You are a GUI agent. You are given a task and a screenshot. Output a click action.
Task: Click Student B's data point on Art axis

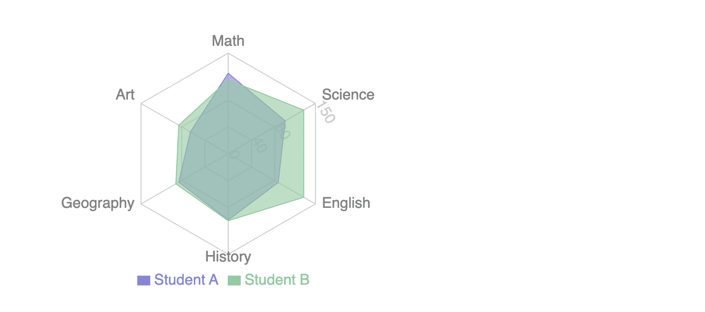179,125
